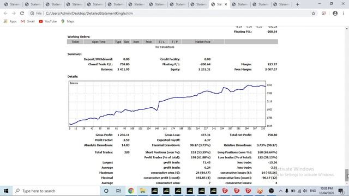Image resolution: width=349 pixels, height=196 pixels.
Task: Open the volume speaker tray icon
Action: 305,191
